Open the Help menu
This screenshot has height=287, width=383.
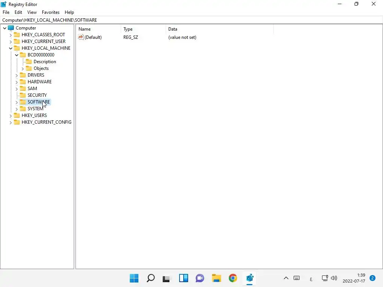click(x=69, y=12)
